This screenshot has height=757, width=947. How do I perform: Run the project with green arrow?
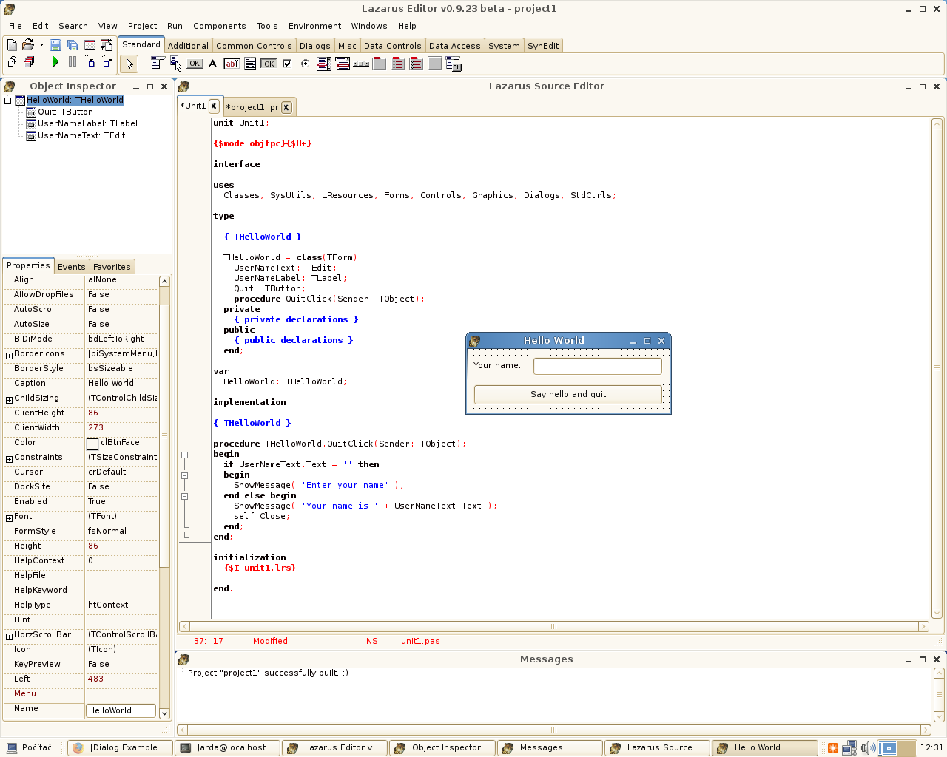tap(55, 62)
